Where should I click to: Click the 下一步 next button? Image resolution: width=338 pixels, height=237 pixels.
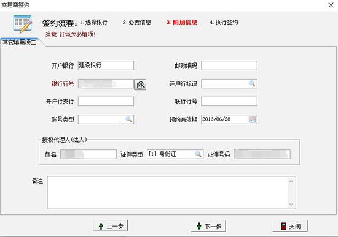coord(208,226)
